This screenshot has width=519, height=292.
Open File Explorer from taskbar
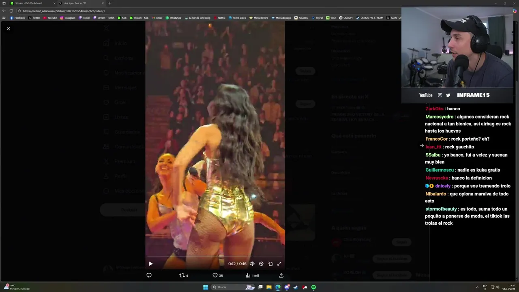click(x=269, y=287)
